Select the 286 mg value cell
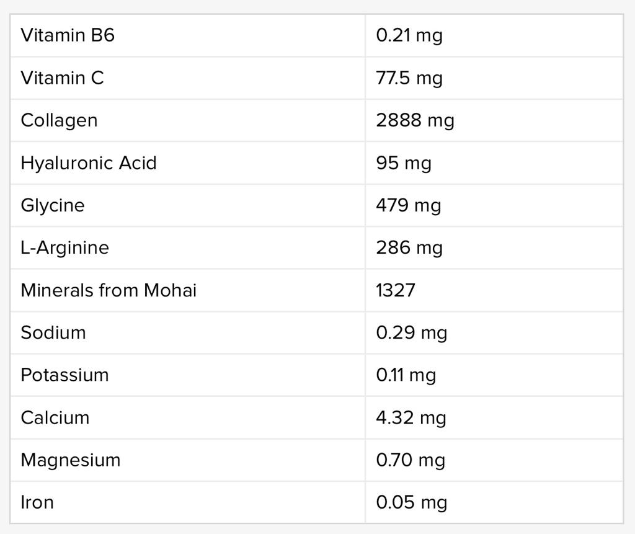 409,247
